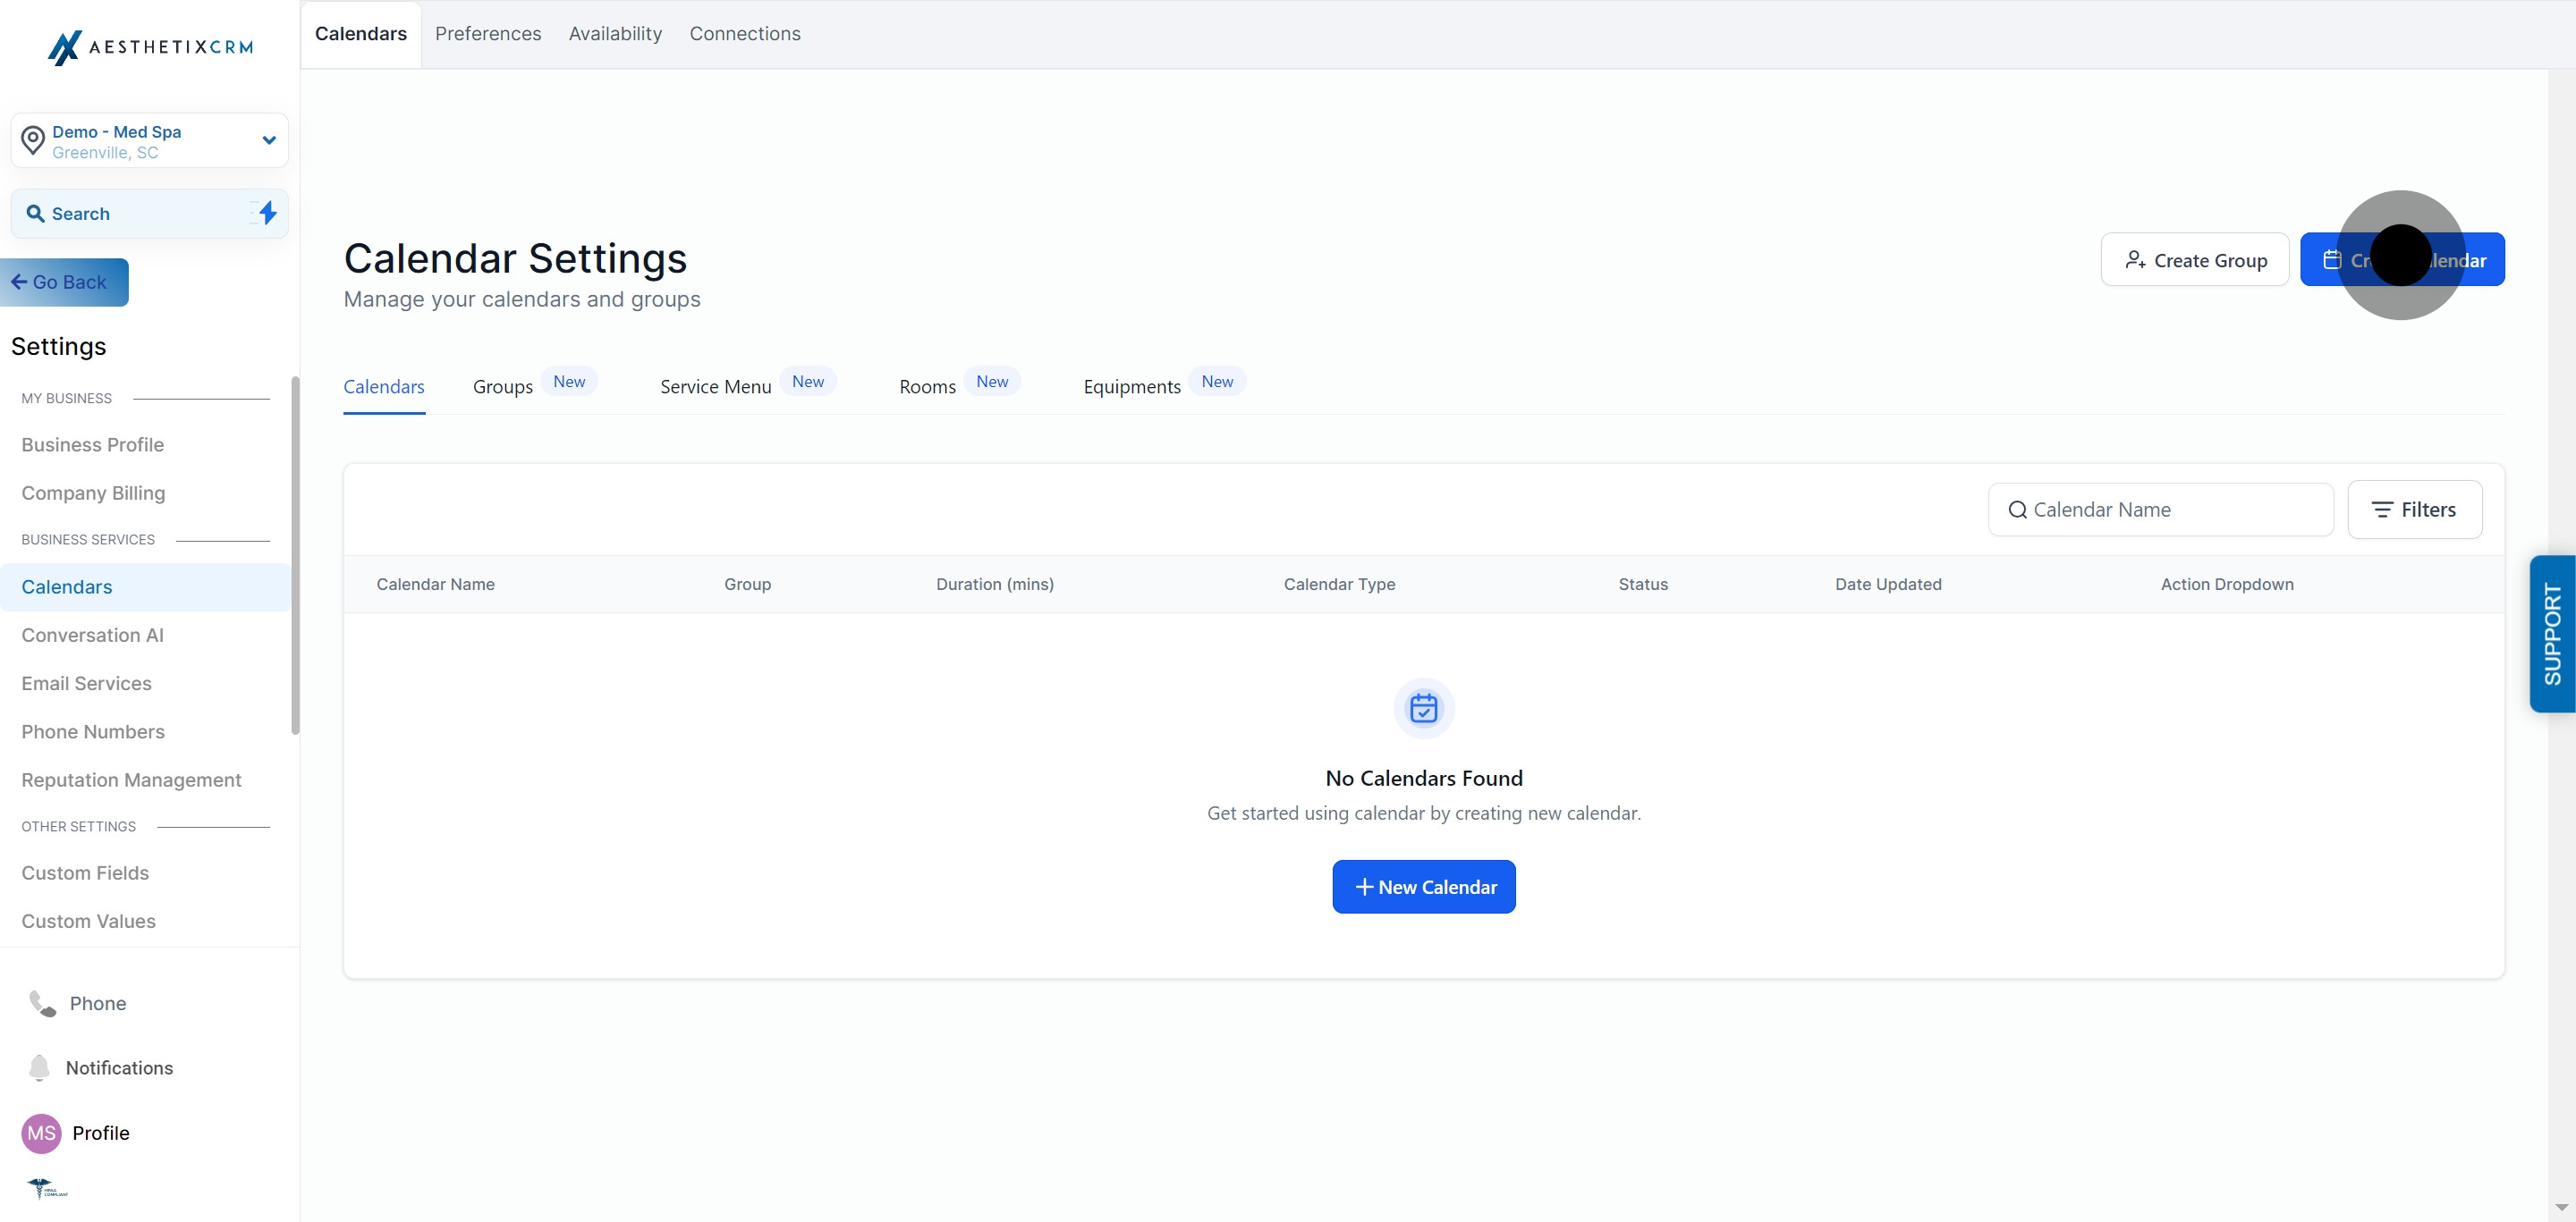Click the Create Group button
2576x1222 pixels.
tap(2195, 258)
